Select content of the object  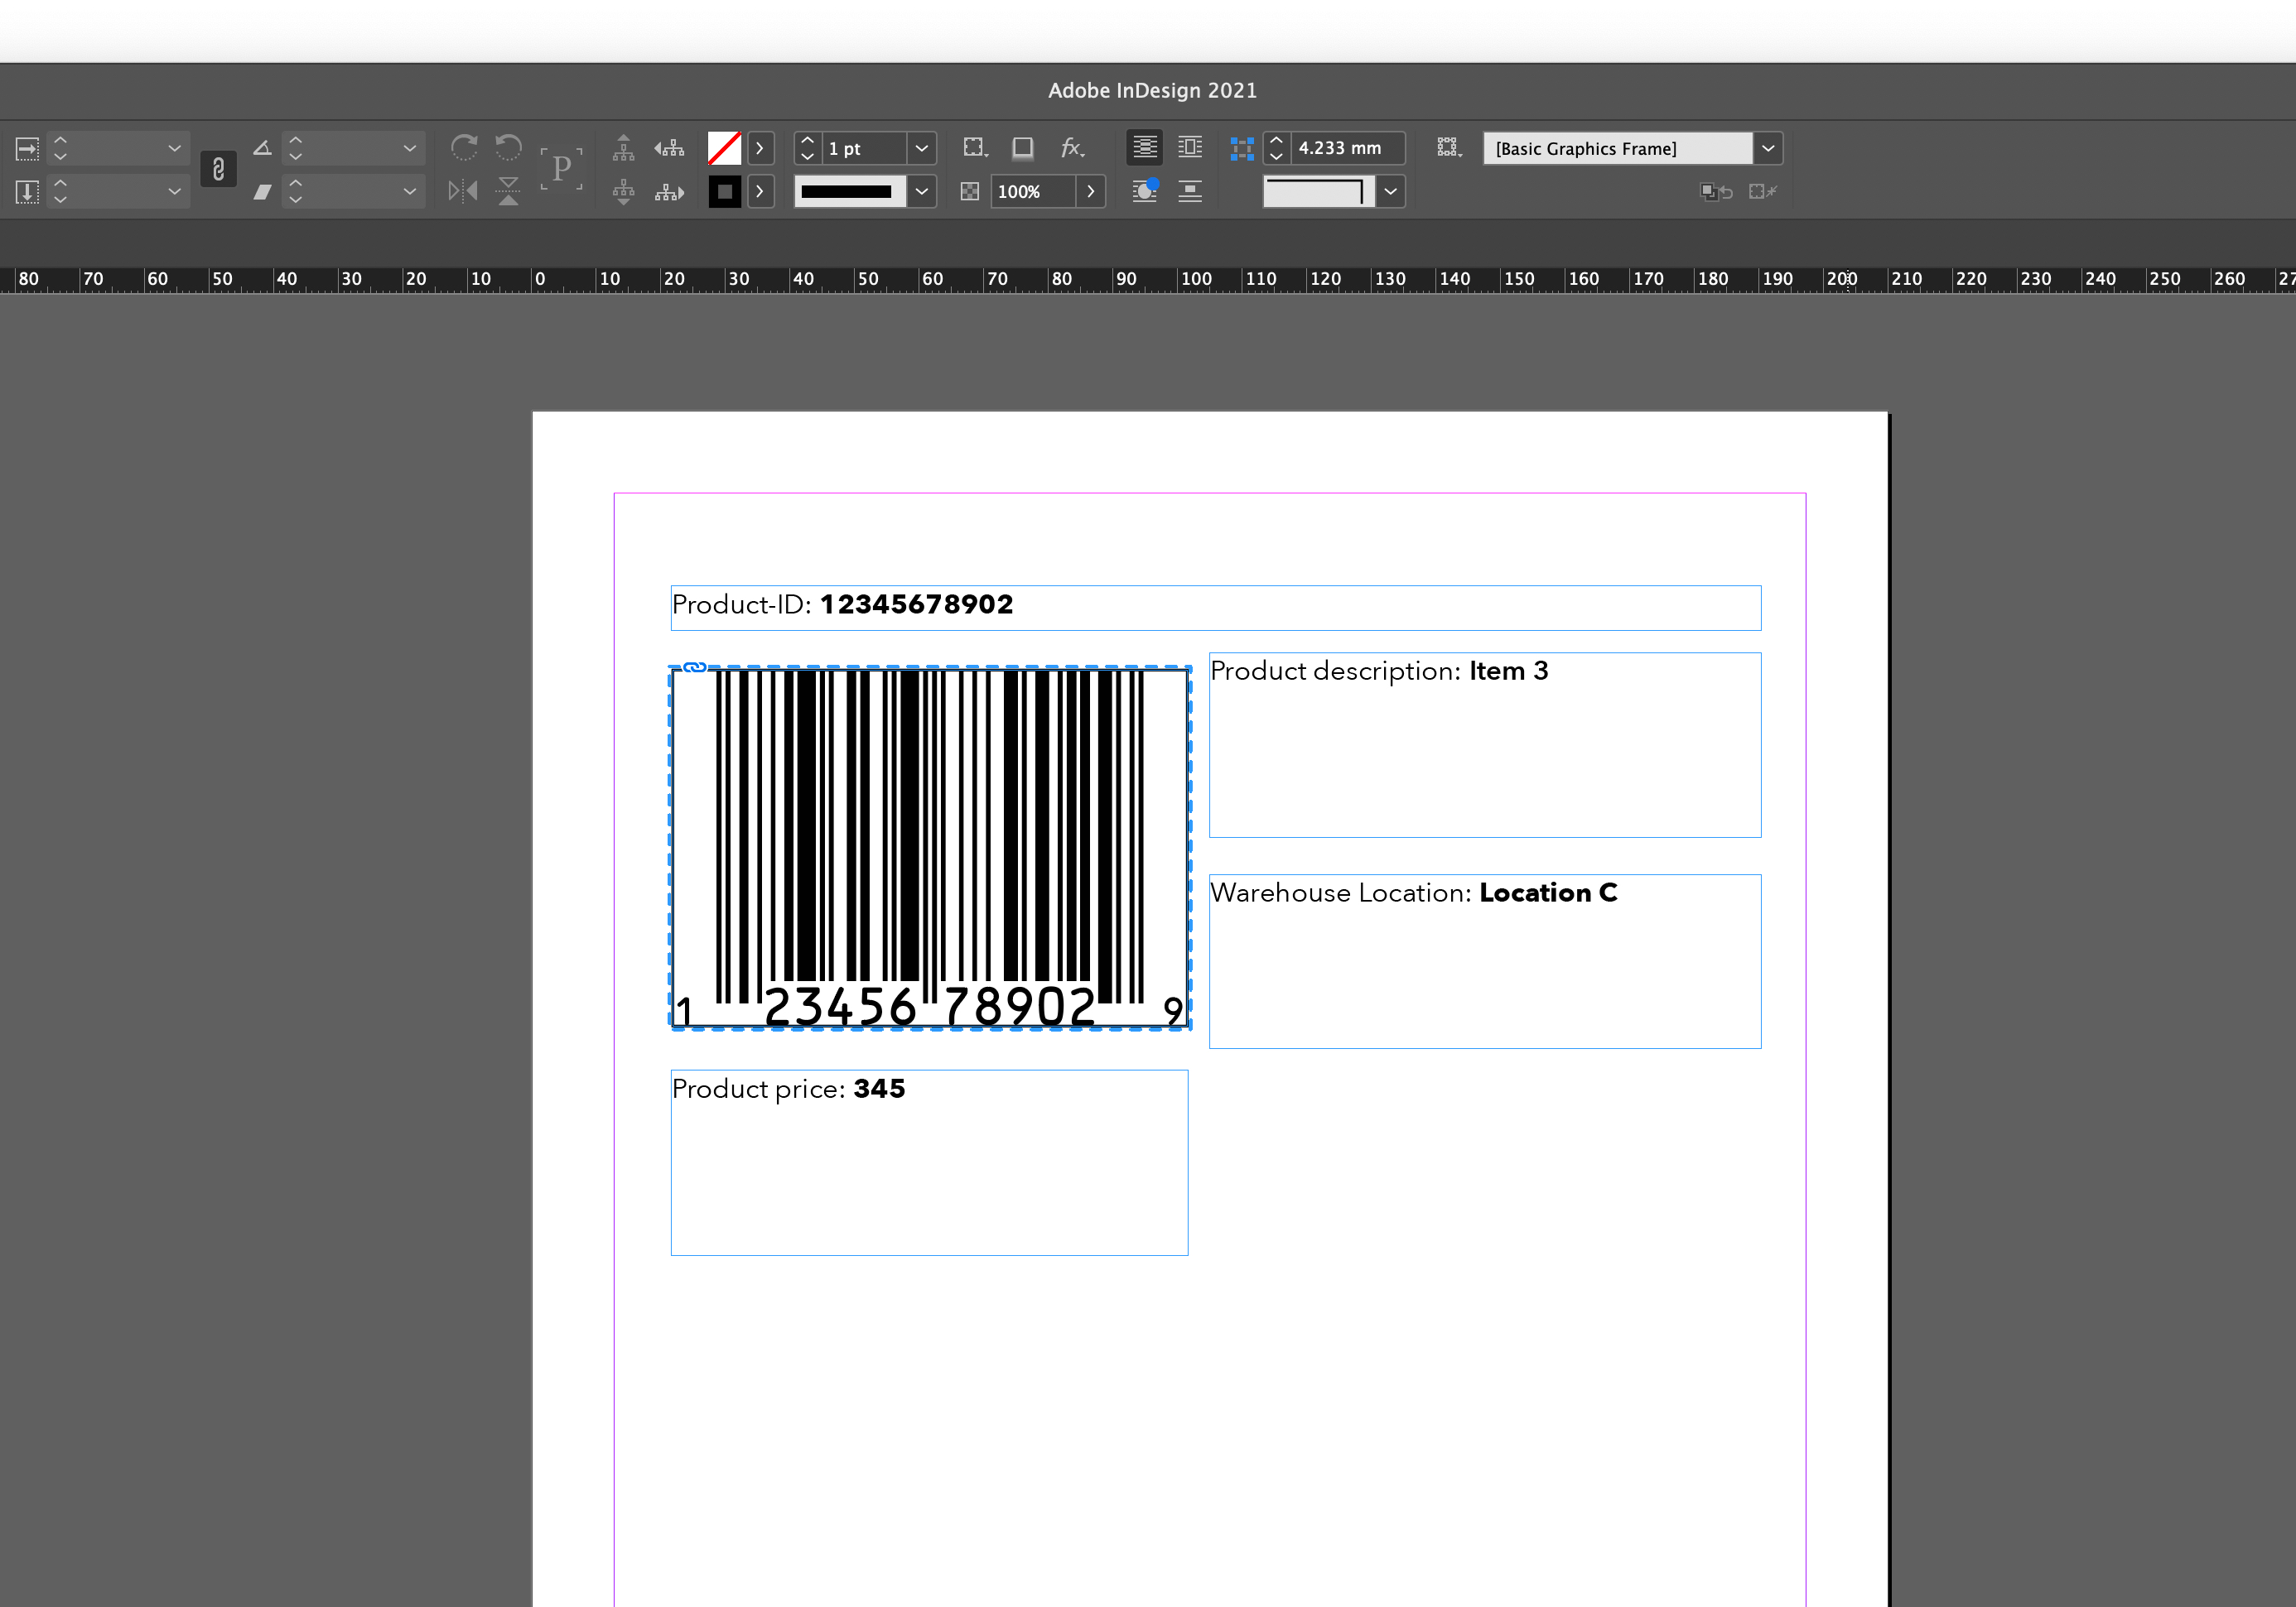[623, 192]
